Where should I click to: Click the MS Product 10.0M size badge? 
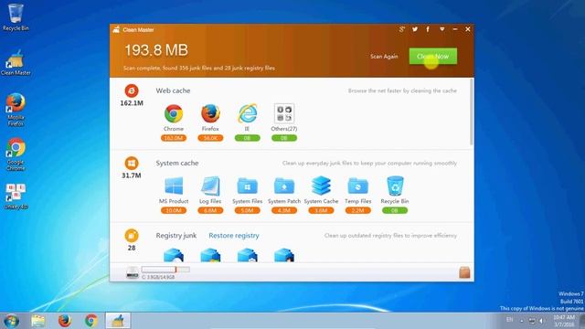174,210
